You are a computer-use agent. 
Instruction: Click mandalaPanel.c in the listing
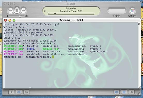coord(77,52)
